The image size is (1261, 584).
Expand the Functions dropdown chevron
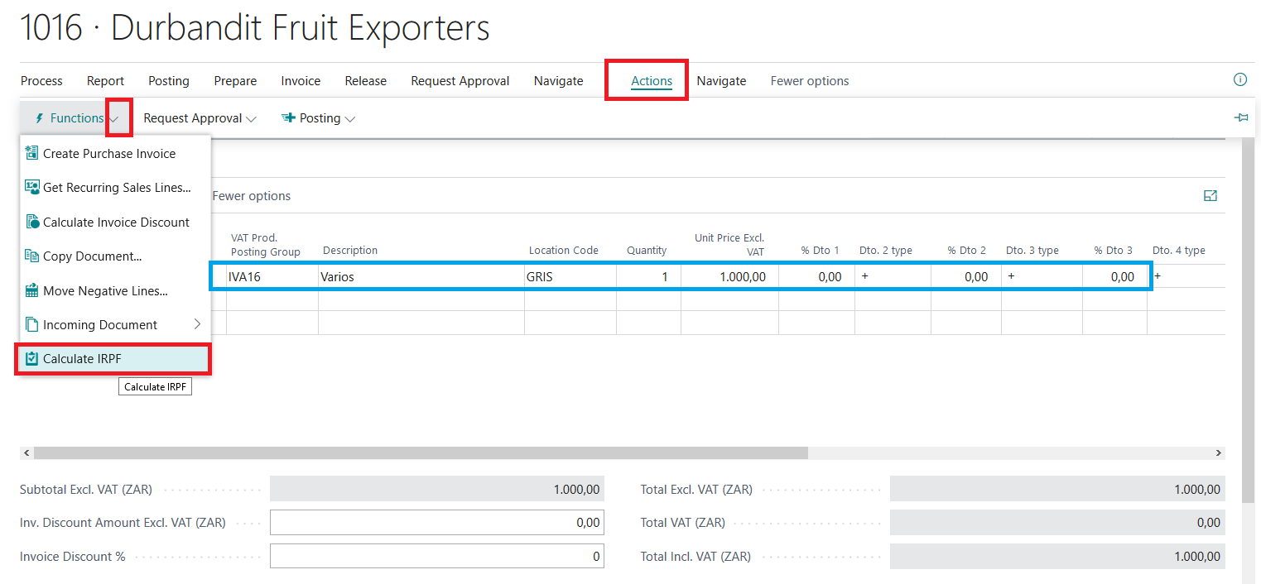pyautogui.click(x=114, y=119)
